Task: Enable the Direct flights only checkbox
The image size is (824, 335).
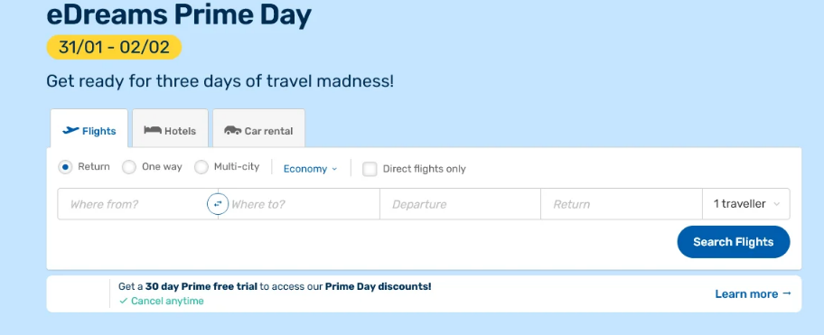Action: coord(370,169)
